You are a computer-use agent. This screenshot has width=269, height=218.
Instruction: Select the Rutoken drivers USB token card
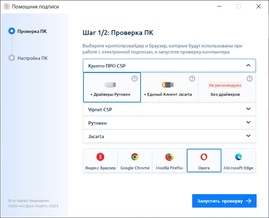pyautogui.click(x=112, y=87)
